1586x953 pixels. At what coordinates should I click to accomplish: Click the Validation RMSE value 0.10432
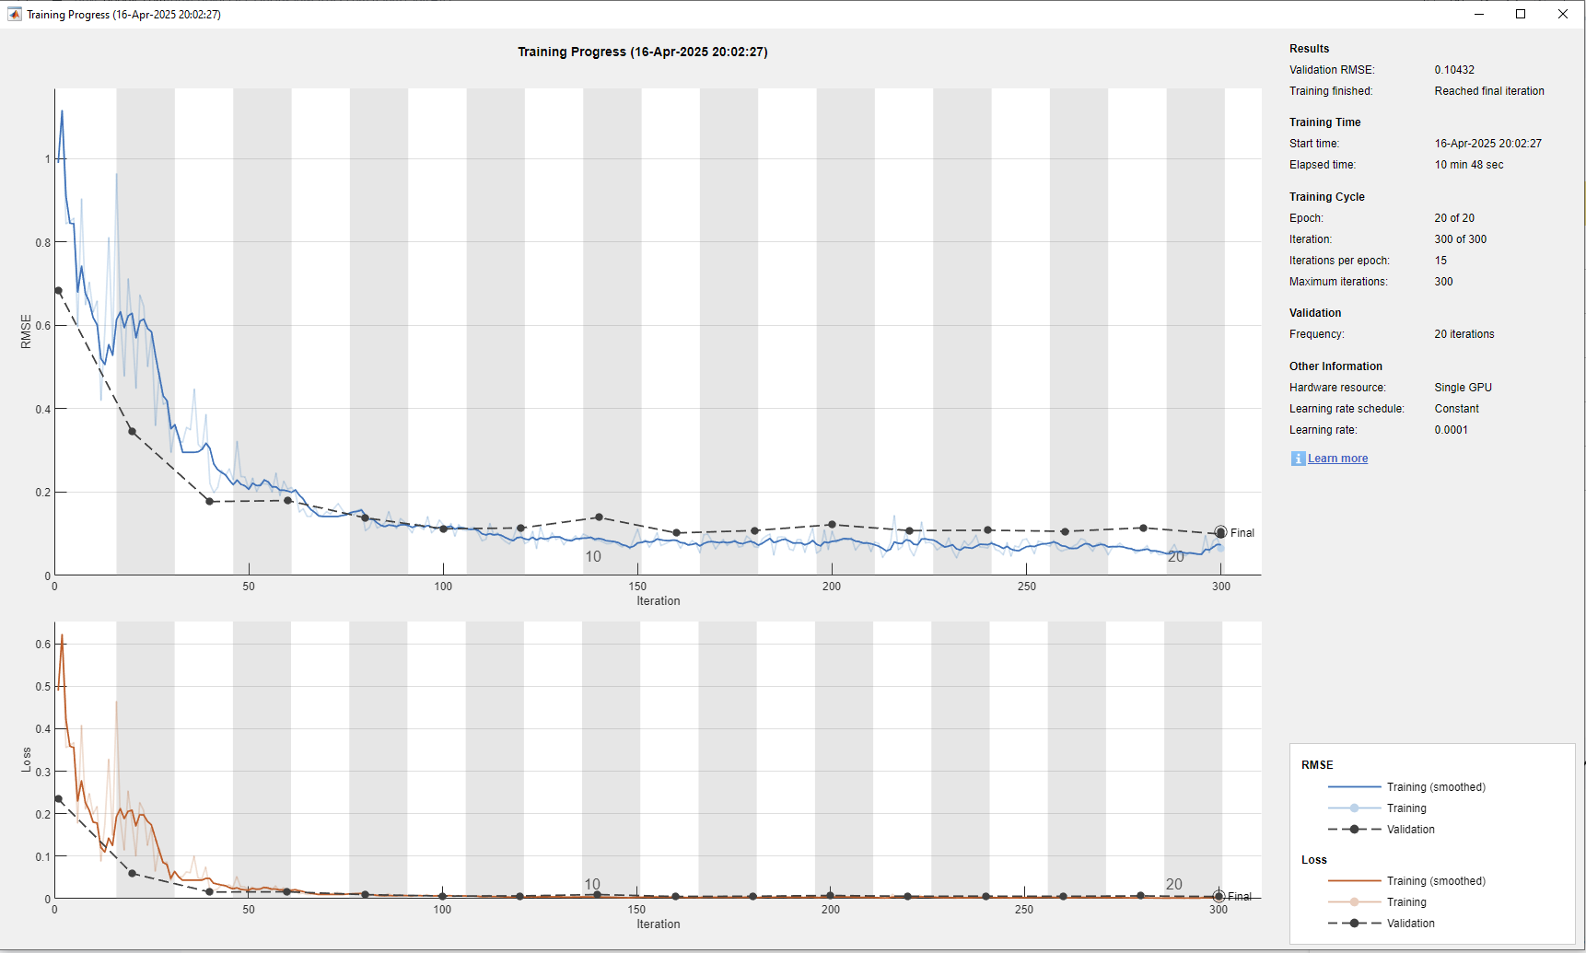1453,70
